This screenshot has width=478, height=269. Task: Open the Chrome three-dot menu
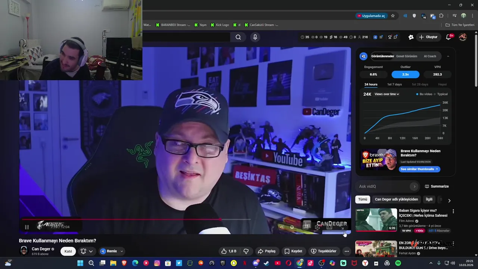point(472,16)
